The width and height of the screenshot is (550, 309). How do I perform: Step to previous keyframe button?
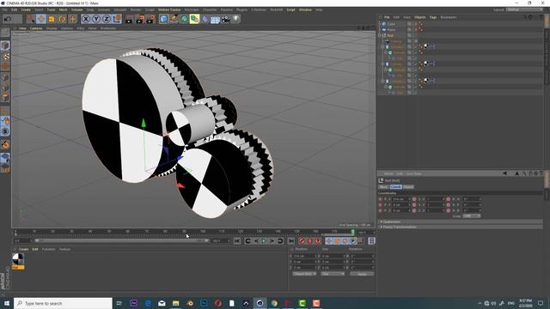point(247,241)
